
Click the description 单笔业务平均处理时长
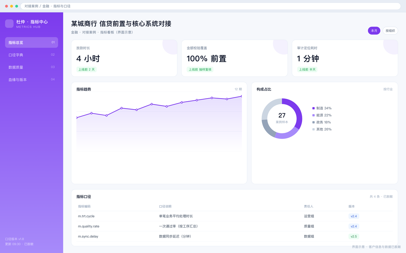pos(176,216)
